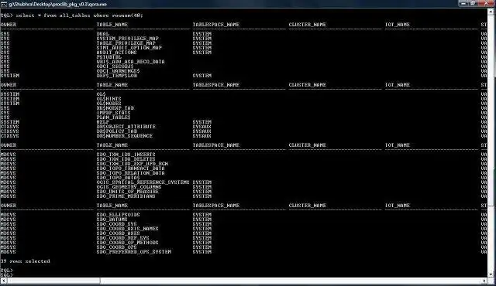Click the SDO_COORD_AXIS_NAMES table name
The image size is (496, 286).
click(x=127, y=229)
